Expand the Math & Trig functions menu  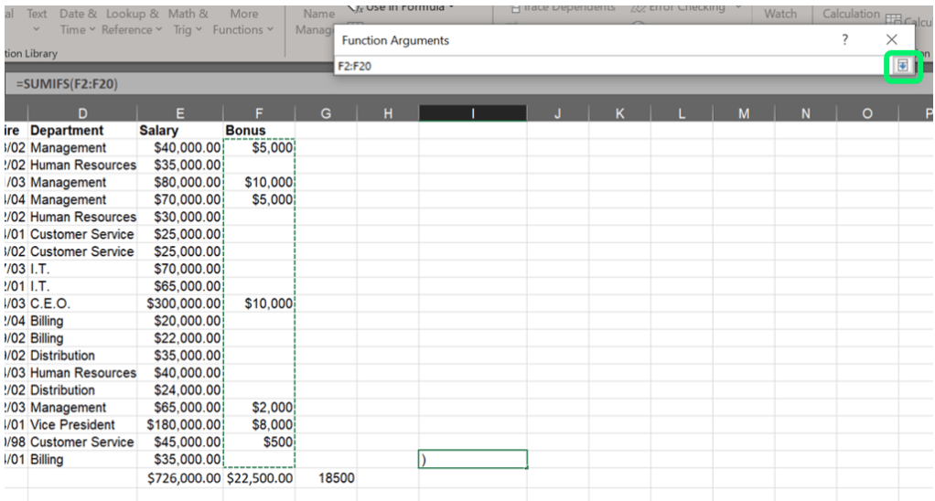tap(188, 22)
